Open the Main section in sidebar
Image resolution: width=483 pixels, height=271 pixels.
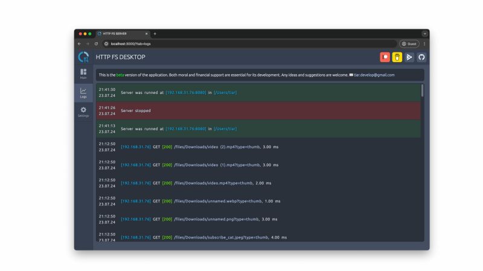point(83,73)
